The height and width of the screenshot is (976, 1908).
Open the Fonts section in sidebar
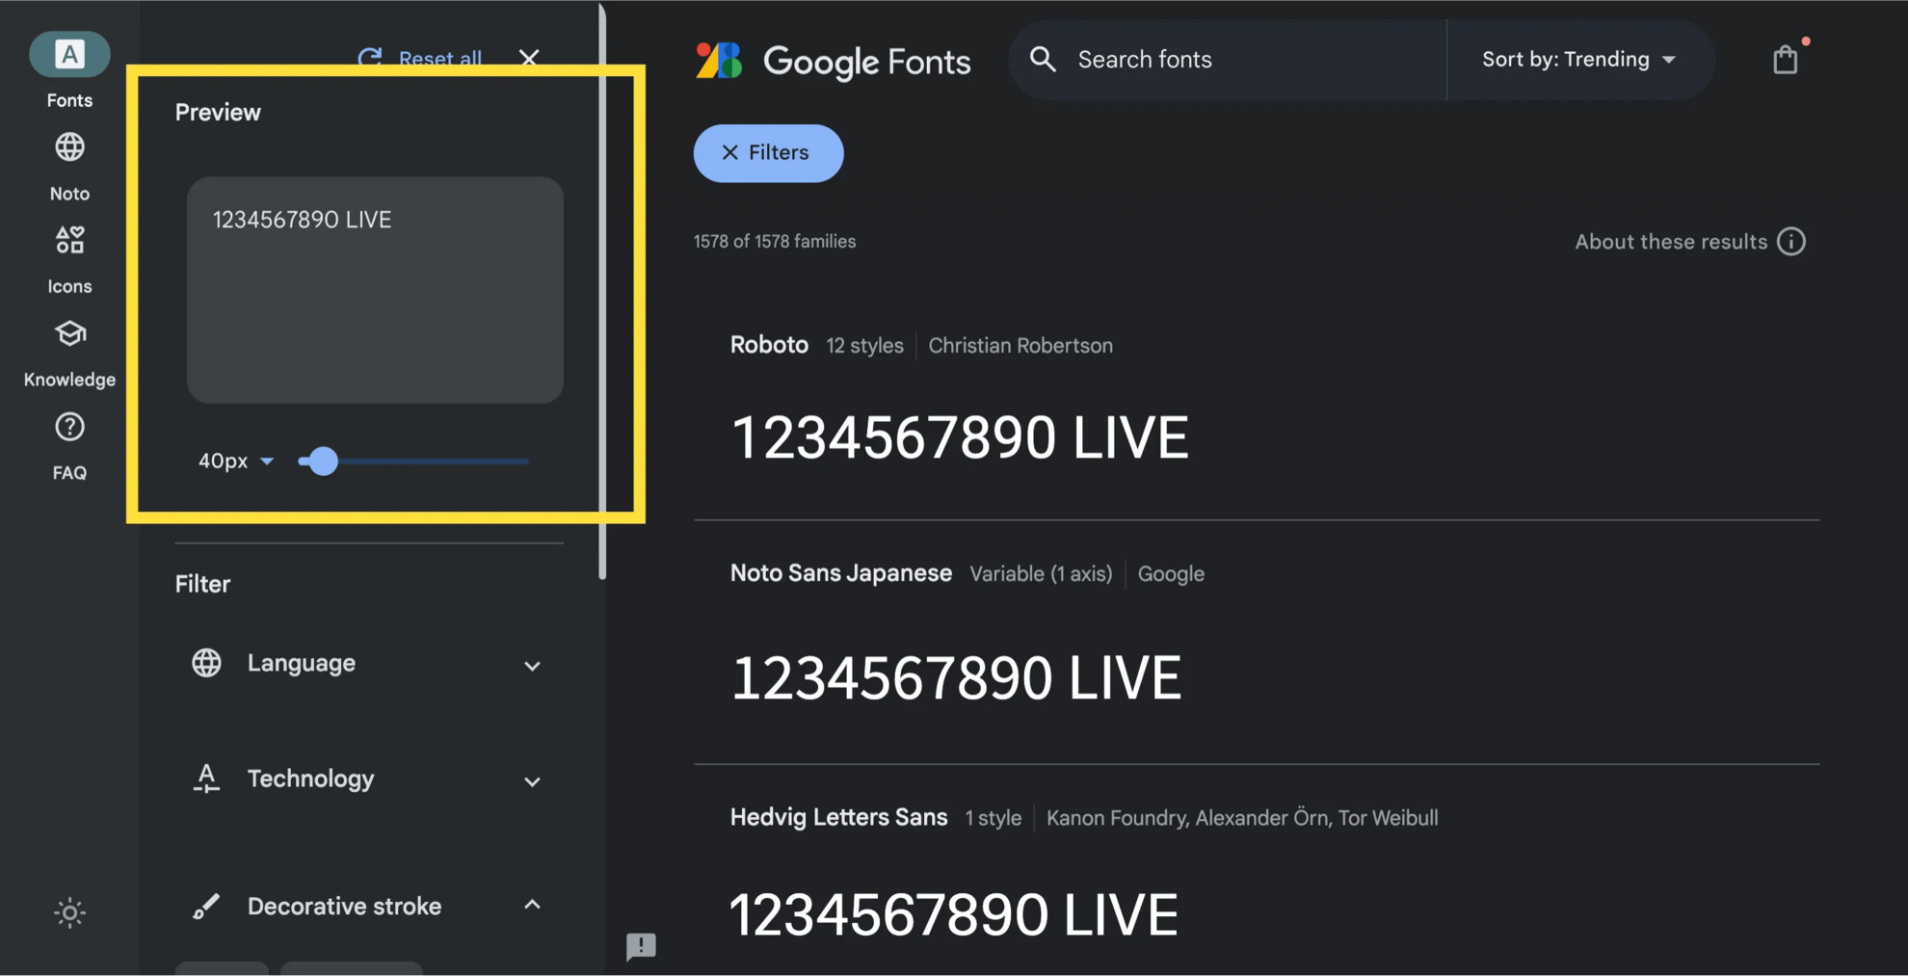69,70
